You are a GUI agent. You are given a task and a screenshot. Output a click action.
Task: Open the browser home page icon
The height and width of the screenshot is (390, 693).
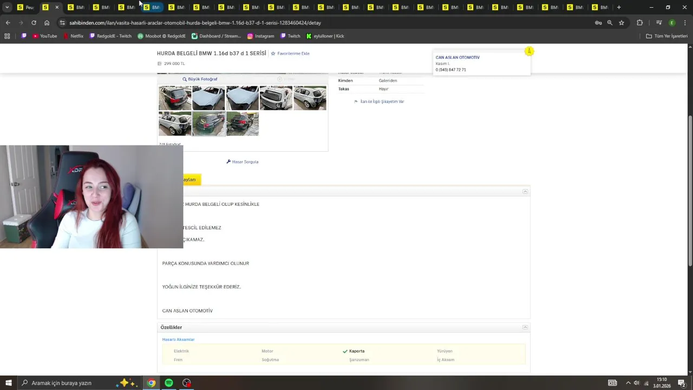(47, 23)
